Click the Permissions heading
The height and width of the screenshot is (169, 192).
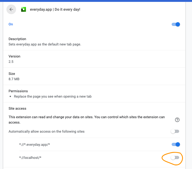pyautogui.click(x=18, y=91)
